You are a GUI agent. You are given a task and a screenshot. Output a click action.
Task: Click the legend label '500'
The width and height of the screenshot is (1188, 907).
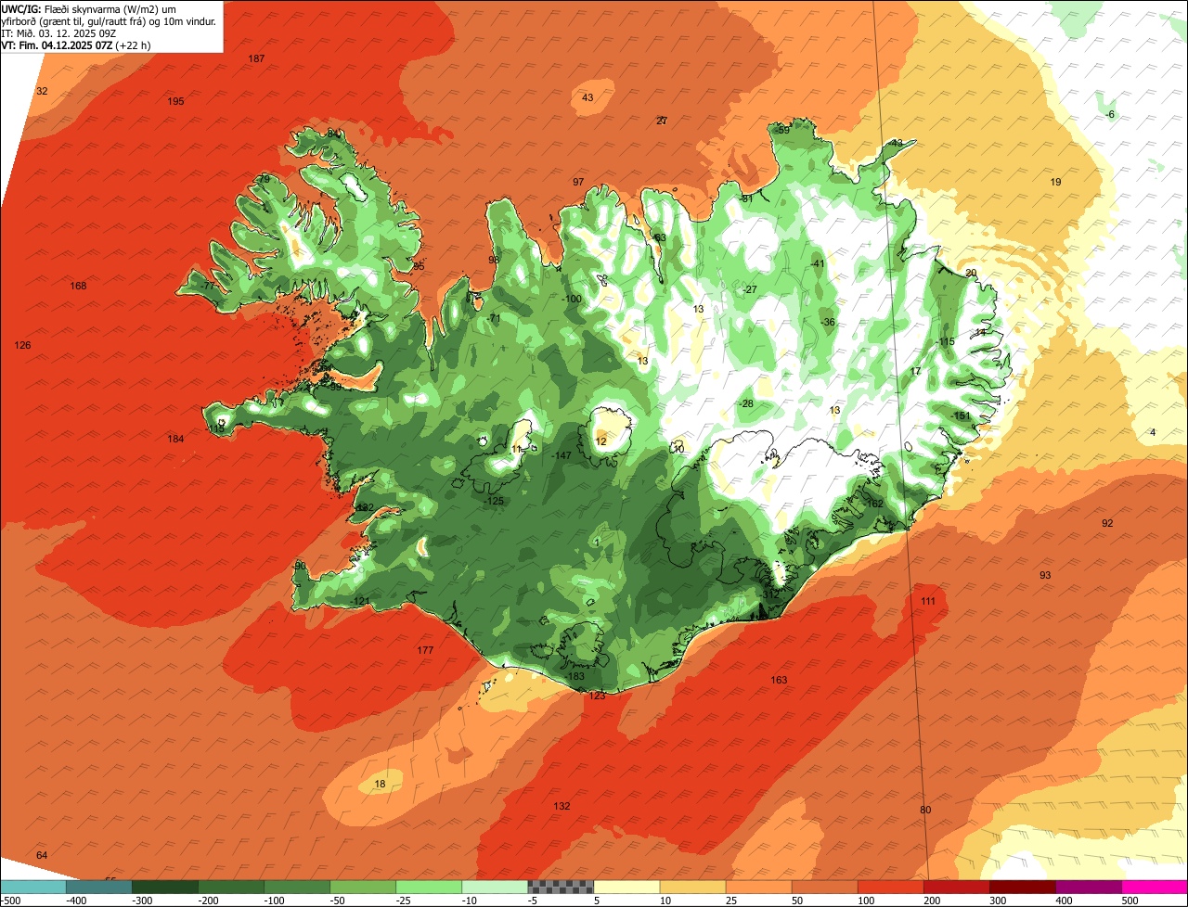tap(1130, 901)
